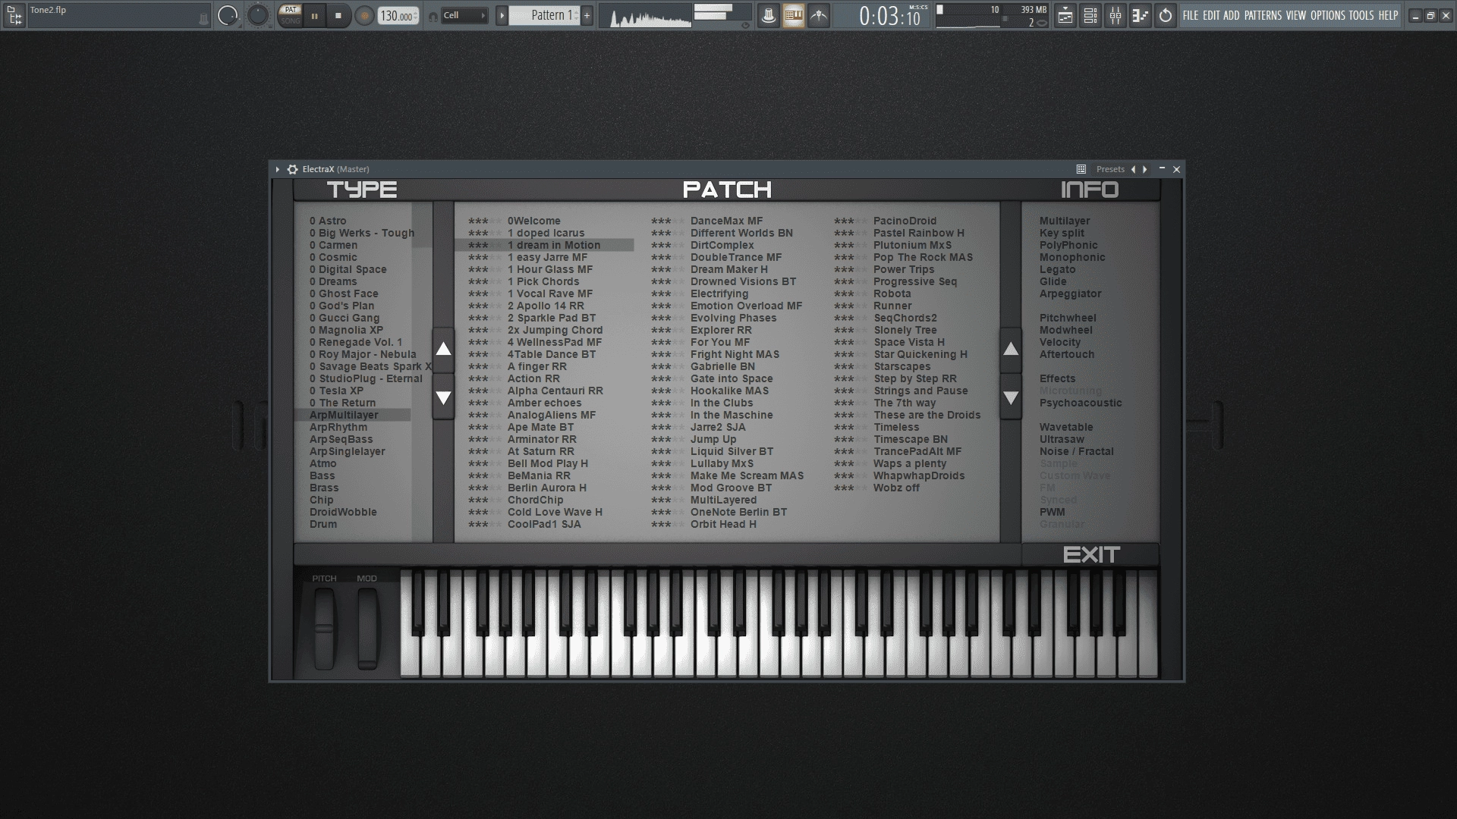Open the playlist view icon
The width and height of the screenshot is (1457, 819).
tap(1065, 15)
